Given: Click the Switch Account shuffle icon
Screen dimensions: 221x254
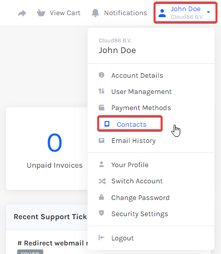Looking at the screenshot, I should pos(102,181).
